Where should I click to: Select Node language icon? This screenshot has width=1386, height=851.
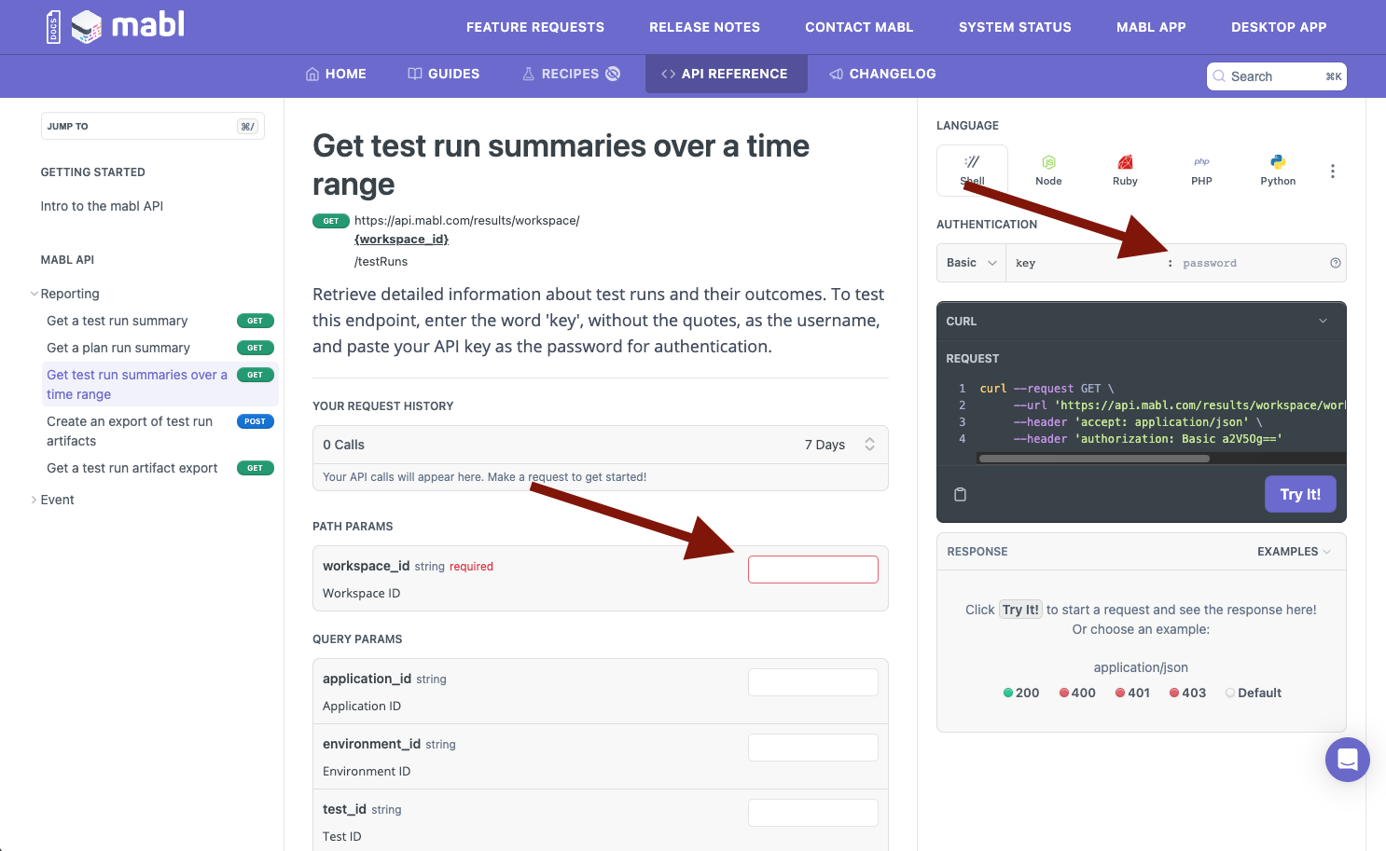[x=1048, y=170]
